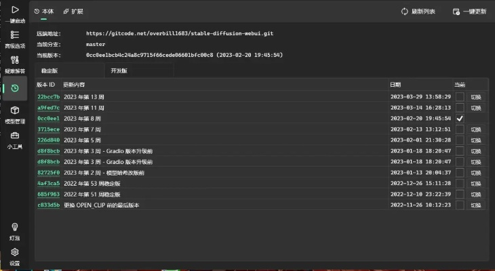Toggle the checked 当前 box for 0cc0ee1
Image resolution: width=495 pixels, height=271 pixels.
pyautogui.click(x=460, y=119)
